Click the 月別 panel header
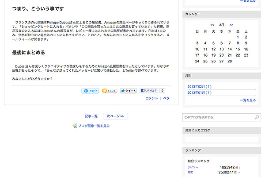Viewport: 265px width, 177px height. [x=222, y=76]
